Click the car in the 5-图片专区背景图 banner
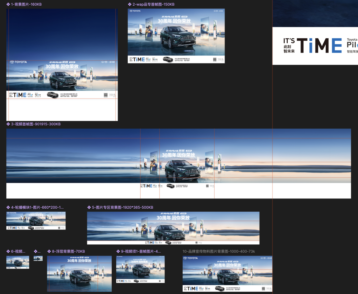The image size is (358, 294). pos(169,233)
